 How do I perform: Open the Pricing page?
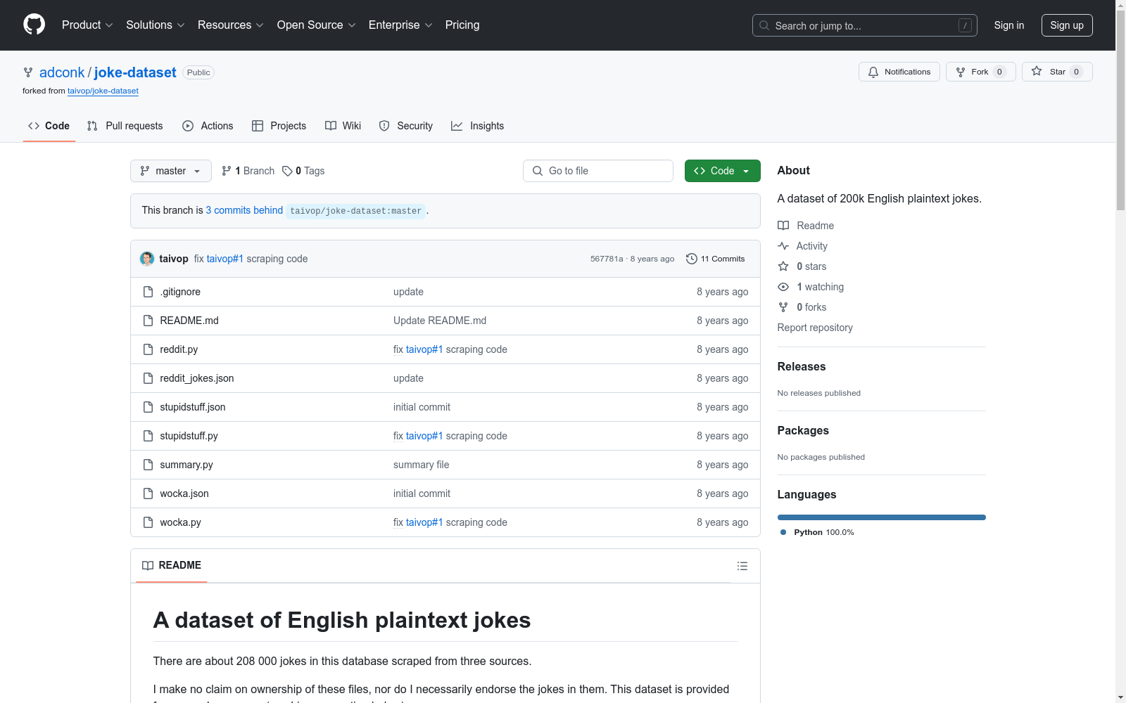462,25
